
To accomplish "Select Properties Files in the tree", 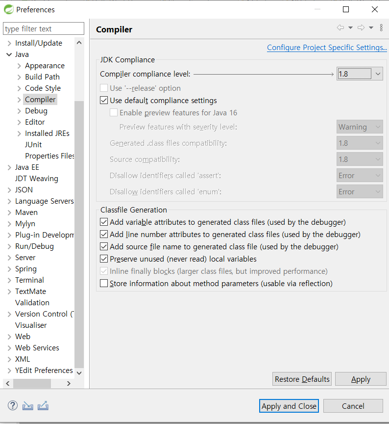I will click(x=49, y=156).
